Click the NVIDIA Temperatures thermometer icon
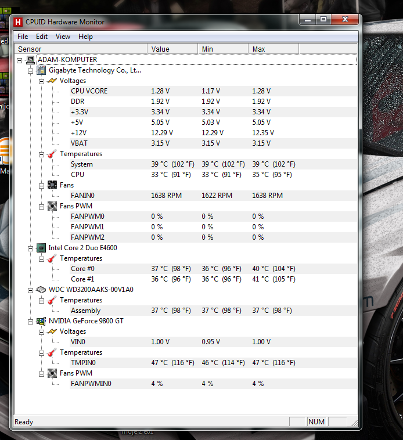 coord(52,352)
